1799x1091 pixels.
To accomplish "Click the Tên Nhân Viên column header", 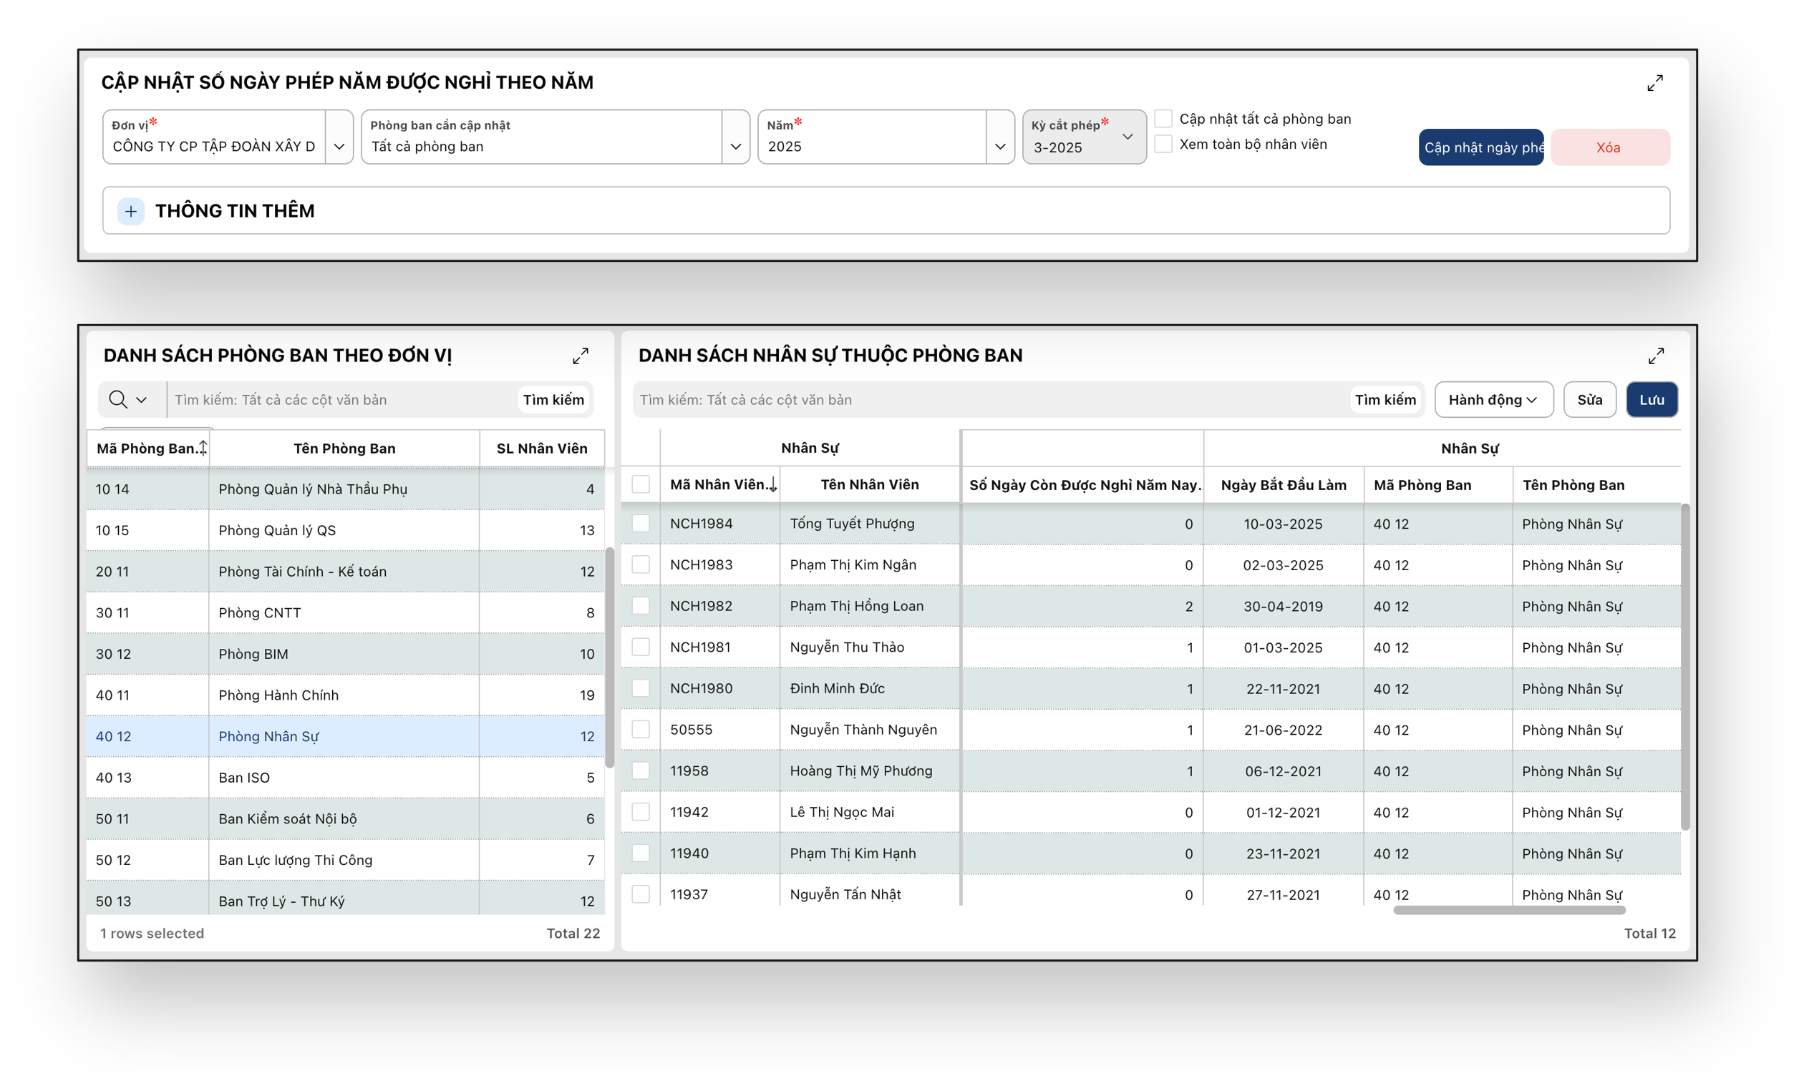I will click(870, 484).
